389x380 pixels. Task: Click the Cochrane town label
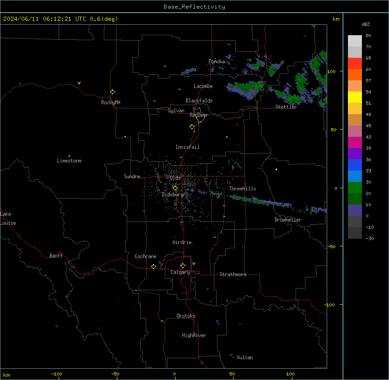click(x=145, y=256)
